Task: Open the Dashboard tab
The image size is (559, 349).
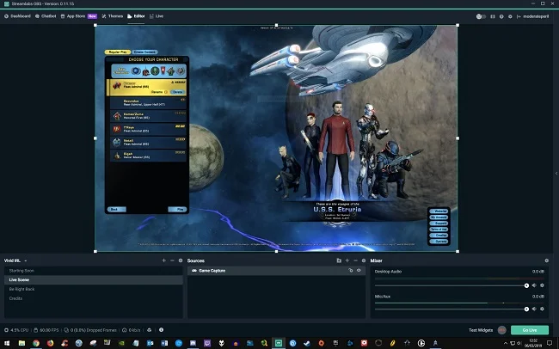Action: coord(17,16)
